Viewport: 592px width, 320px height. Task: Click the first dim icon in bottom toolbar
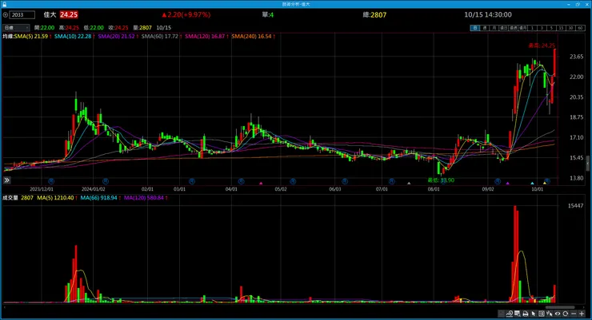click(501, 314)
